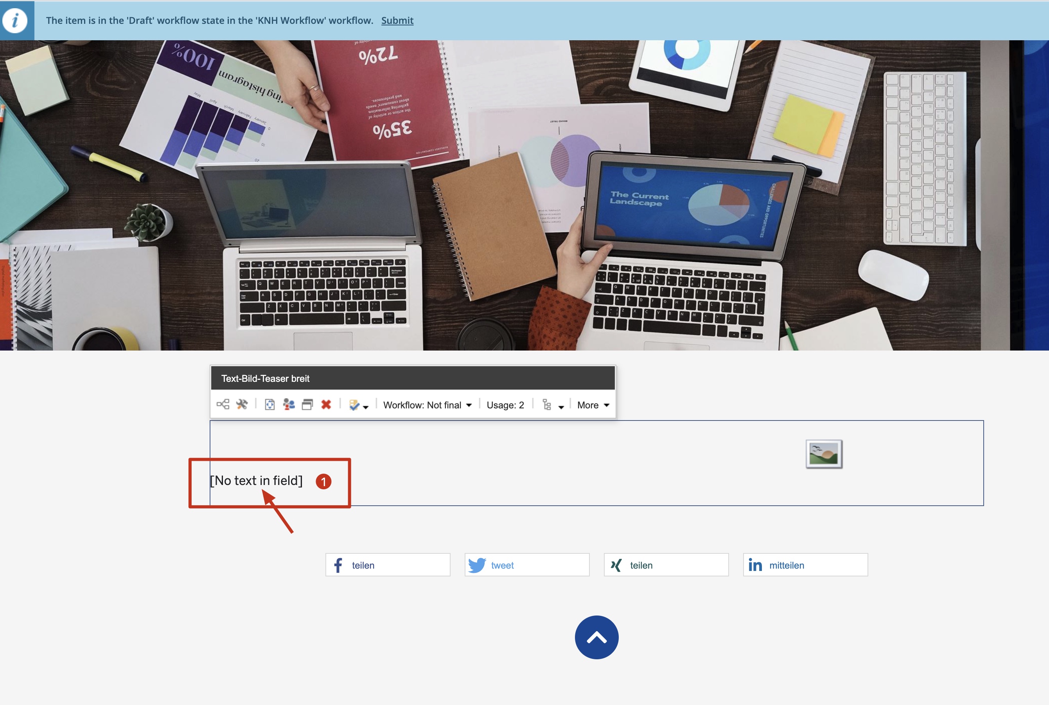Share on Facebook via teilen button

(x=388, y=565)
